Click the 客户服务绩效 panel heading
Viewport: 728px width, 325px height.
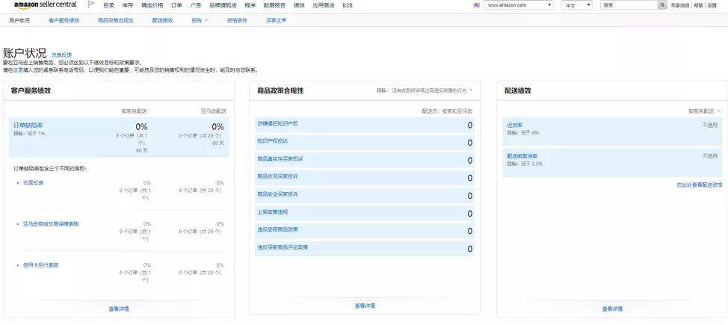(31, 90)
